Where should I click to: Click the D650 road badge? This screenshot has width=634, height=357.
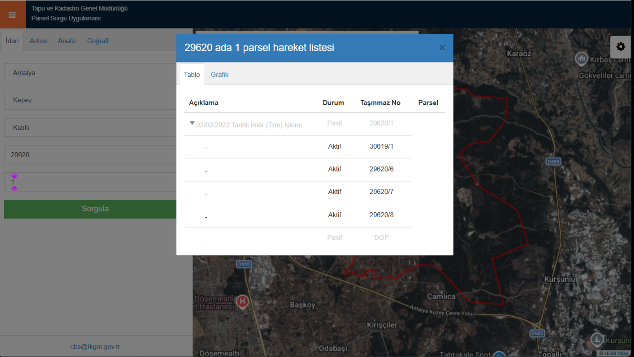coord(244,264)
